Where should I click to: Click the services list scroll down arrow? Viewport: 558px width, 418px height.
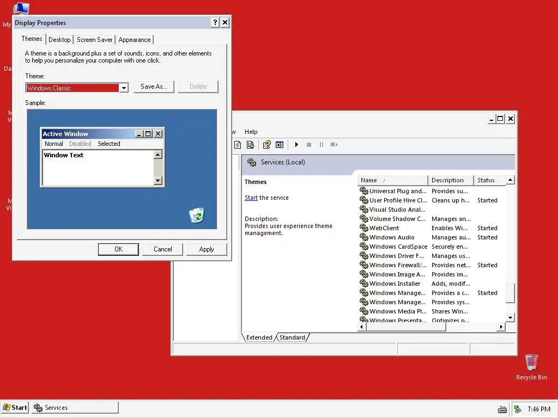(510, 318)
